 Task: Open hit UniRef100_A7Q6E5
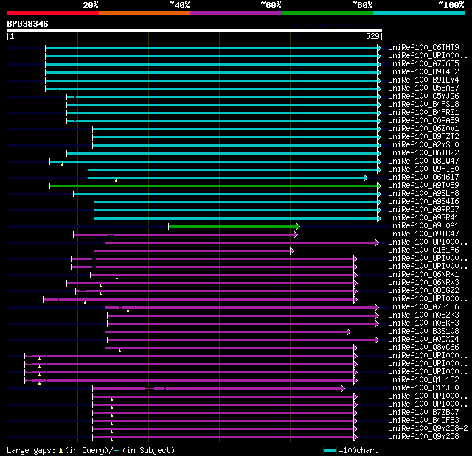tap(423, 64)
